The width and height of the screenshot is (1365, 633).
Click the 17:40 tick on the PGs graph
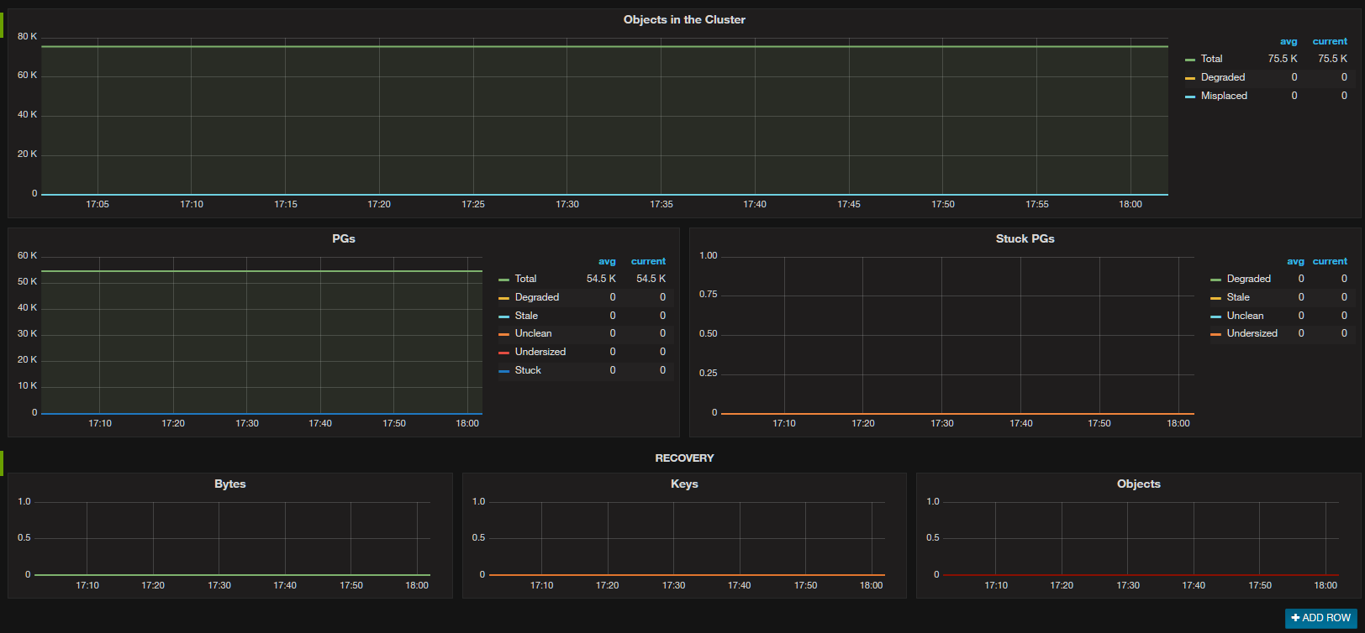point(320,423)
